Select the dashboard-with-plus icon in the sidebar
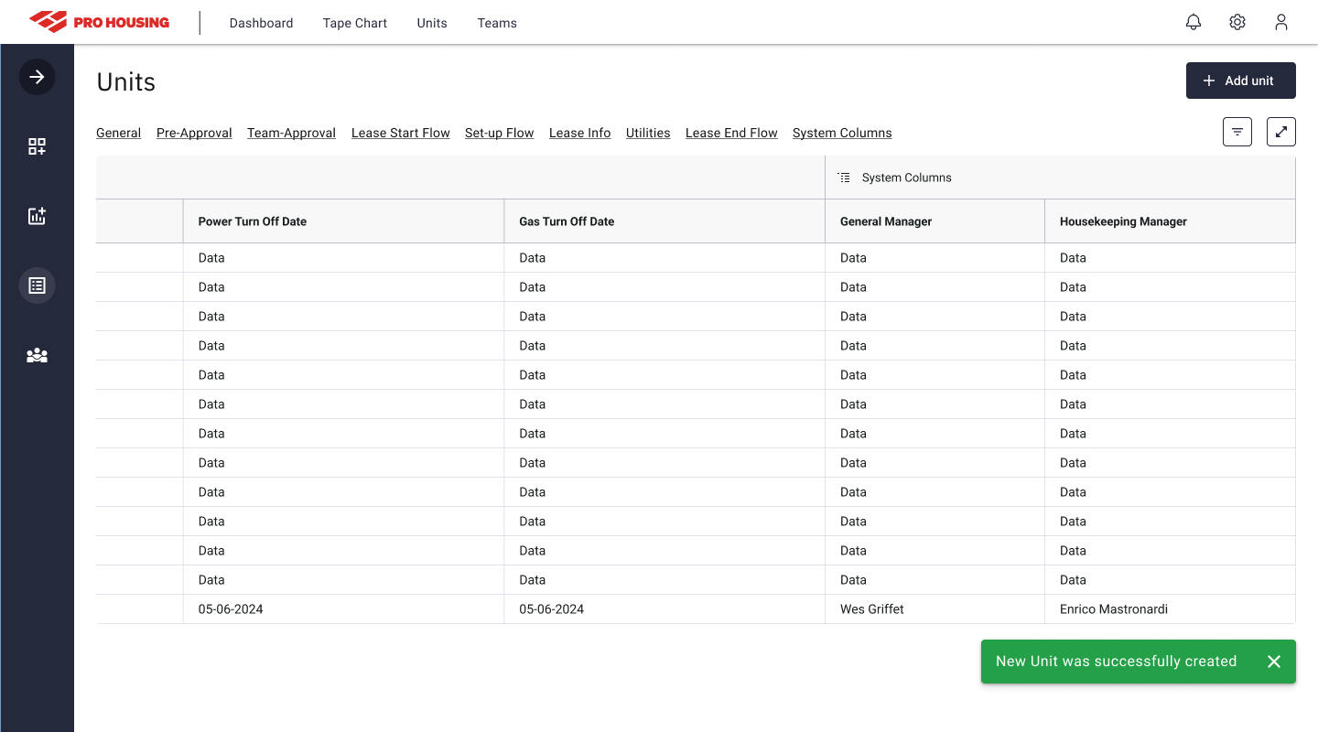Screen dimensions: 1318x732 tap(37, 145)
